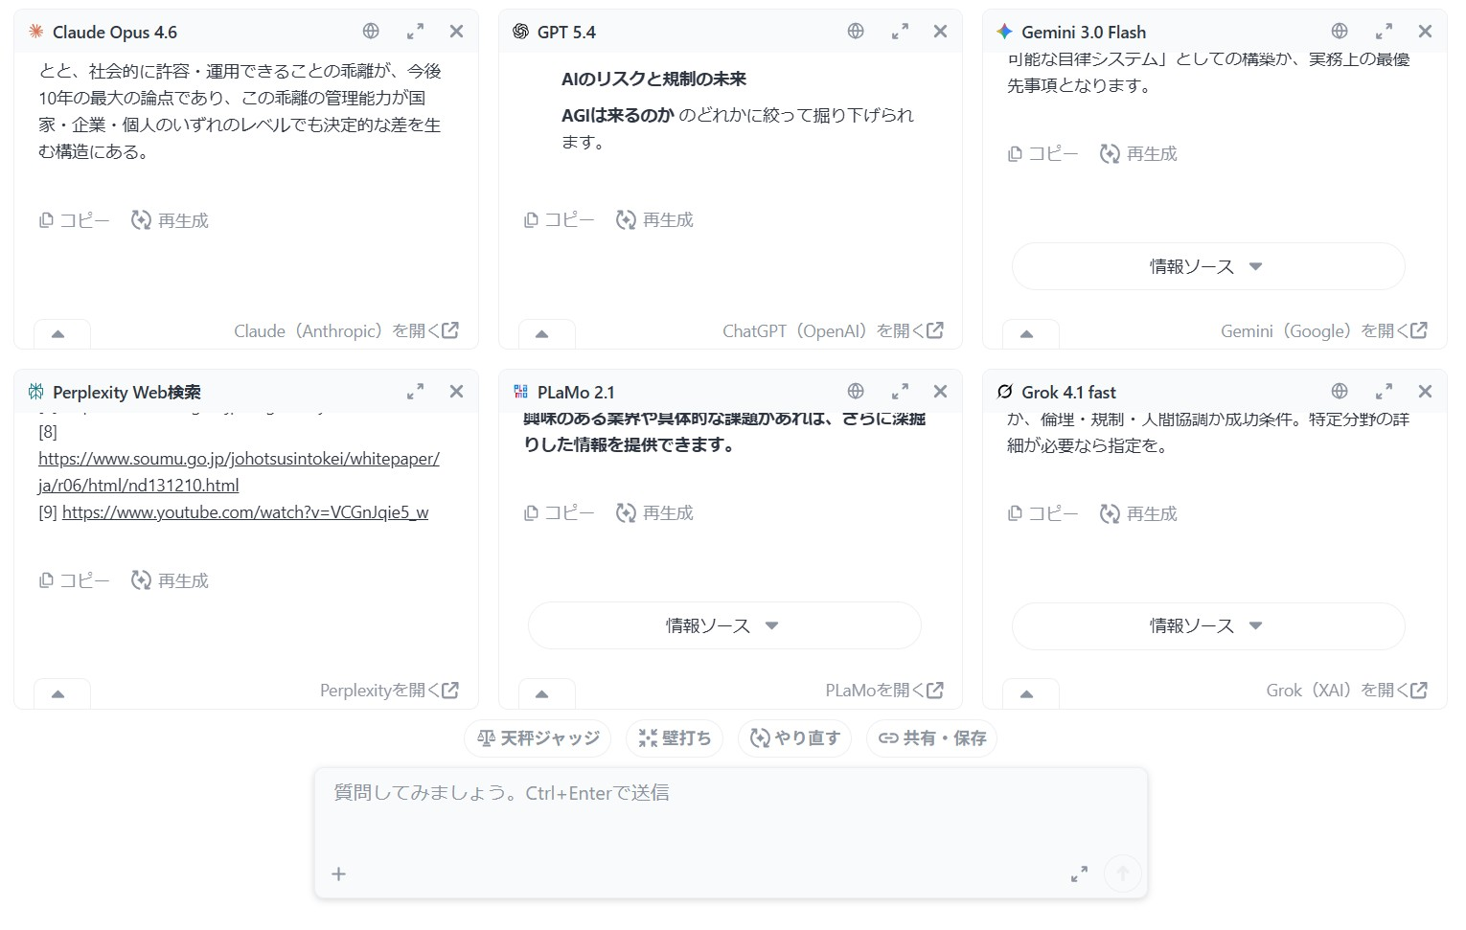The width and height of the screenshot is (1466, 930).
Task: Close the Gemini 3.0 Flash panel
Action: pos(1425,32)
